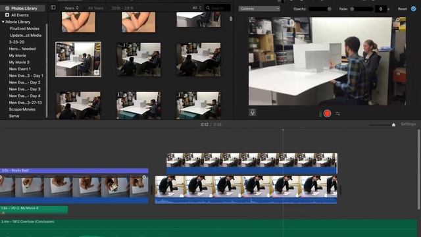Select the Hero... Needed event
Image resolution: width=421 pixels, height=237 pixels.
click(22, 49)
